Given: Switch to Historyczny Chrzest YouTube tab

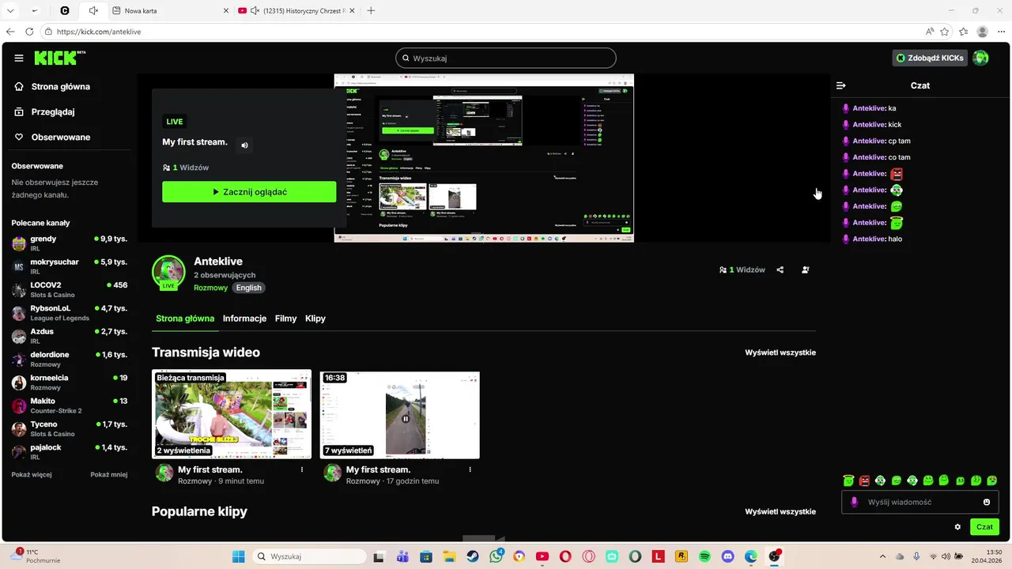Looking at the screenshot, I should click(295, 10).
